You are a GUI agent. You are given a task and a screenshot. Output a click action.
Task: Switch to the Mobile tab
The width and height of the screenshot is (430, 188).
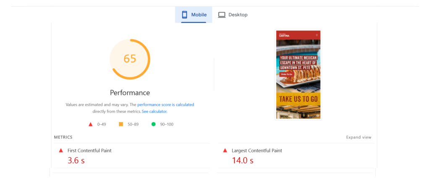194,15
